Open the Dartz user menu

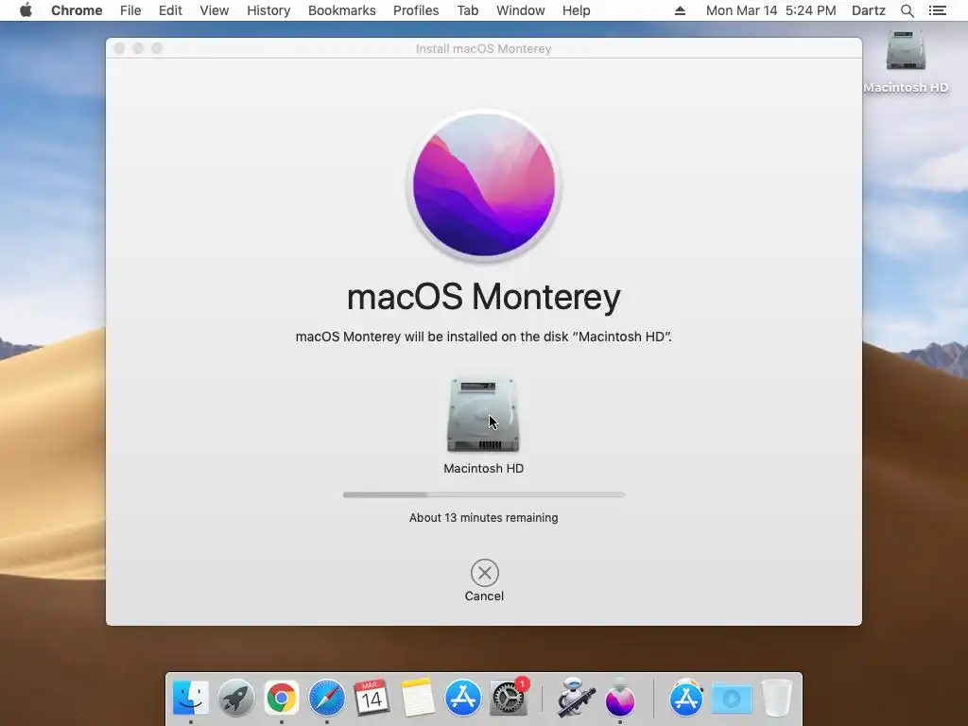point(869,10)
